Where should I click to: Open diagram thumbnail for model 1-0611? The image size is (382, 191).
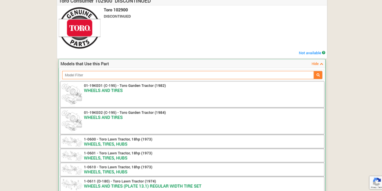72,184
